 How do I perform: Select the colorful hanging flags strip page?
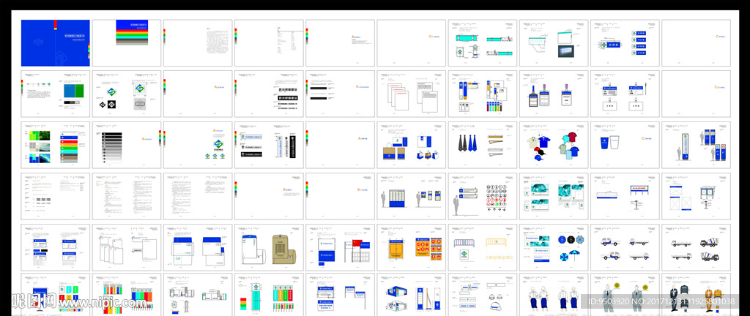click(x=127, y=295)
